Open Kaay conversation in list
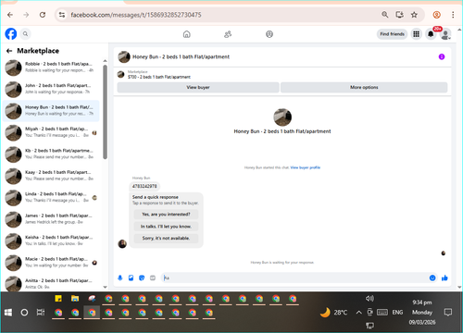463x333 pixels. (51, 176)
